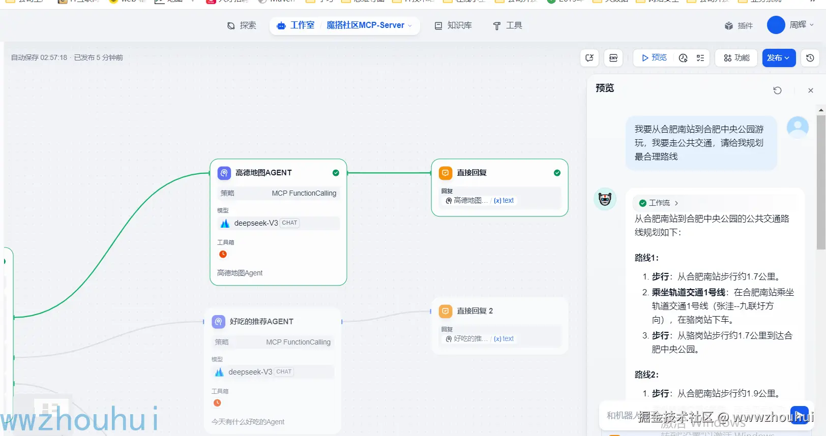The width and height of the screenshot is (826, 436).
Task: Expand the 工作流 details in the reply
Action: point(659,203)
